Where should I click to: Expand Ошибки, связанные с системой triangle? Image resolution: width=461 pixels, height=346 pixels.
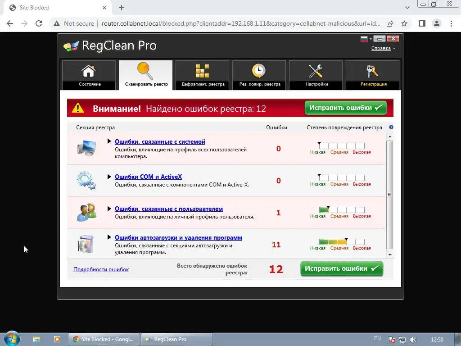pyautogui.click(x=109, y=141)
